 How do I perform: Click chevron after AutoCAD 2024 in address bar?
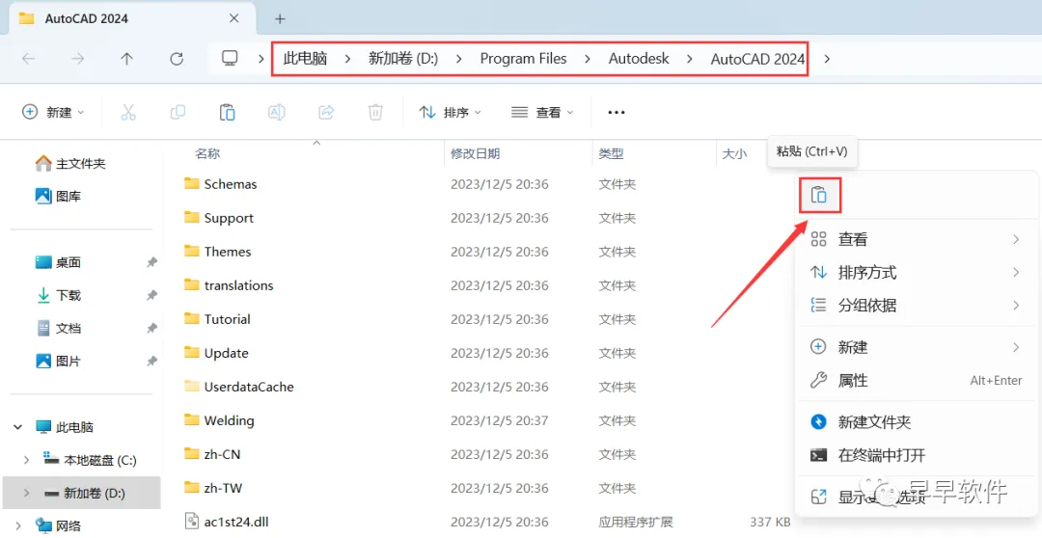tap(827, 59)
